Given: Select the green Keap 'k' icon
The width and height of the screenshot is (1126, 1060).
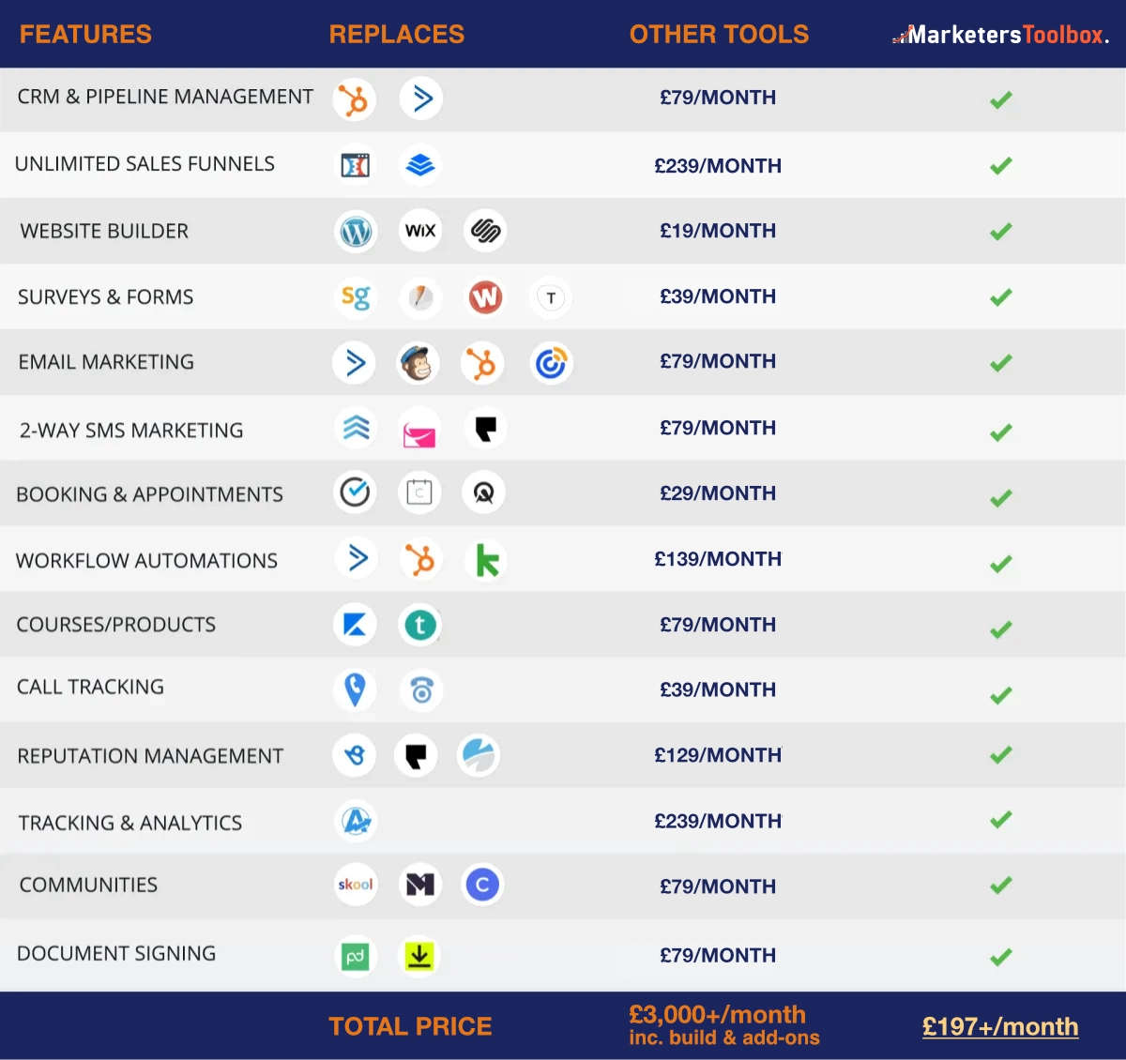Looking at the screenshot, I should point(487,561).
